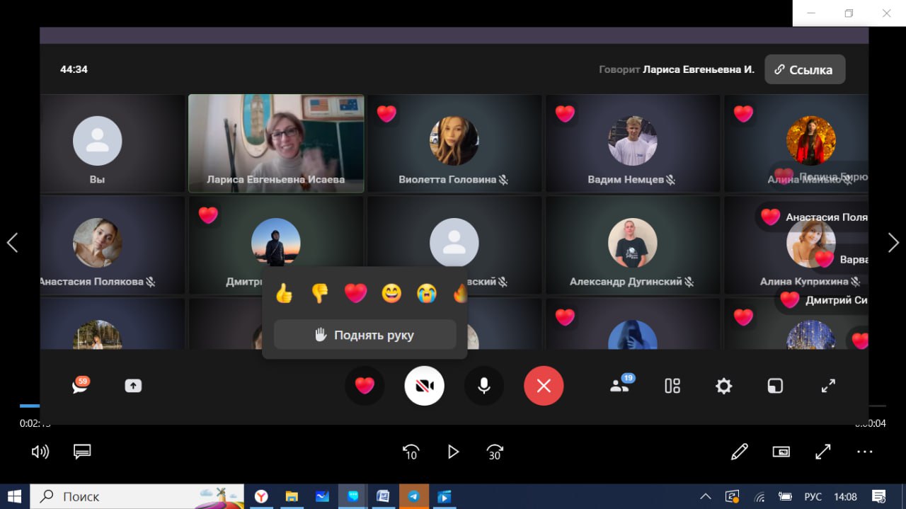Screen dimensions: 906x509
Task: Turn on the camera in the call
Action: point(425,386)
